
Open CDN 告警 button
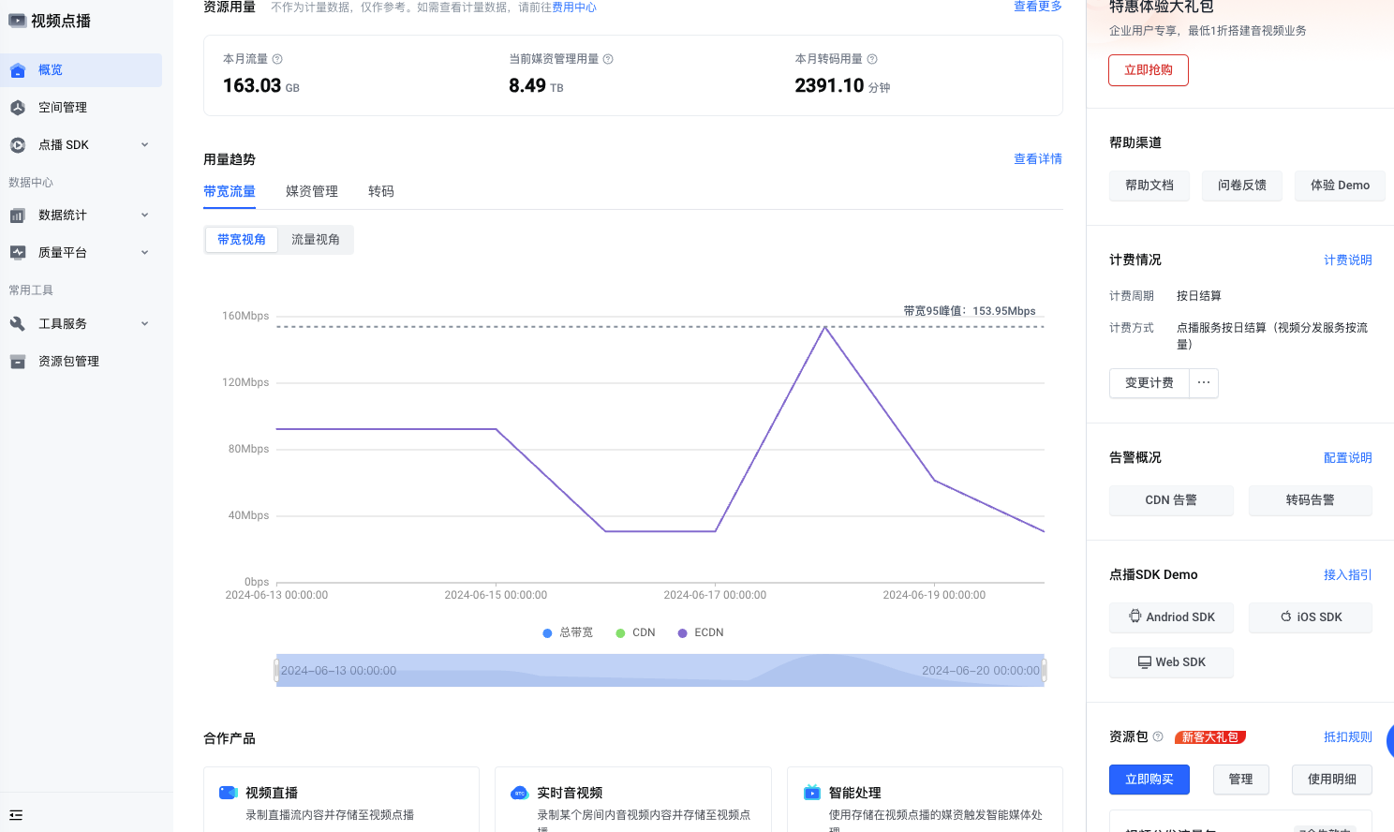tap(1171, 500)
